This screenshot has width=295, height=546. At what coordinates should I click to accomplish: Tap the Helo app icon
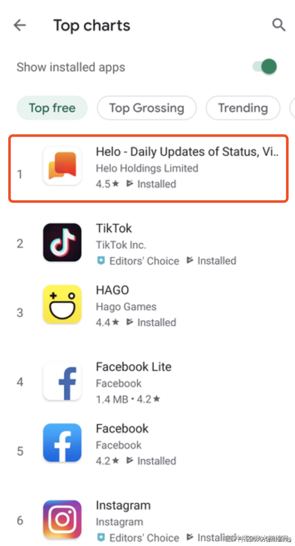[x=62, y=166]
